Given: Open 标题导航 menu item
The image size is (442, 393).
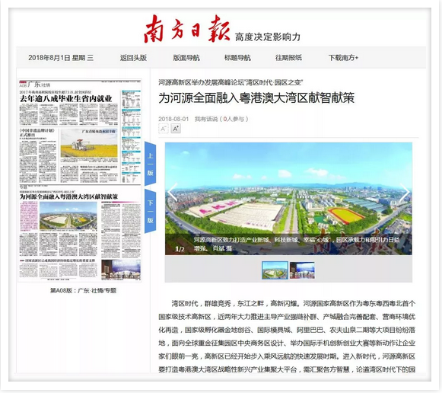Looking at the screenshot, I should pos(237,58).
